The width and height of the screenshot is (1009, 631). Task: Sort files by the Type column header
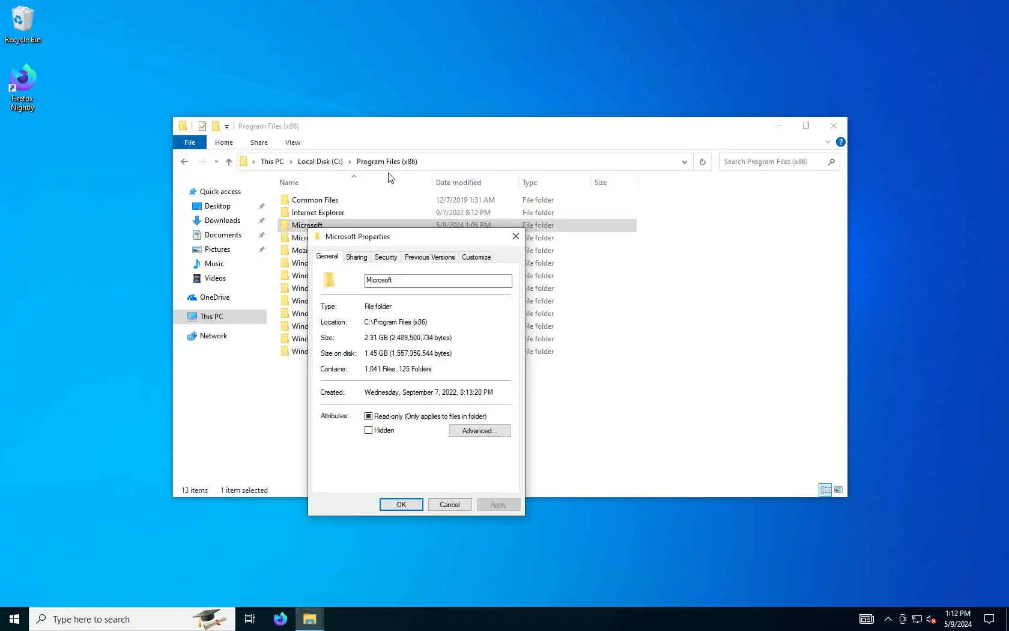554,183
